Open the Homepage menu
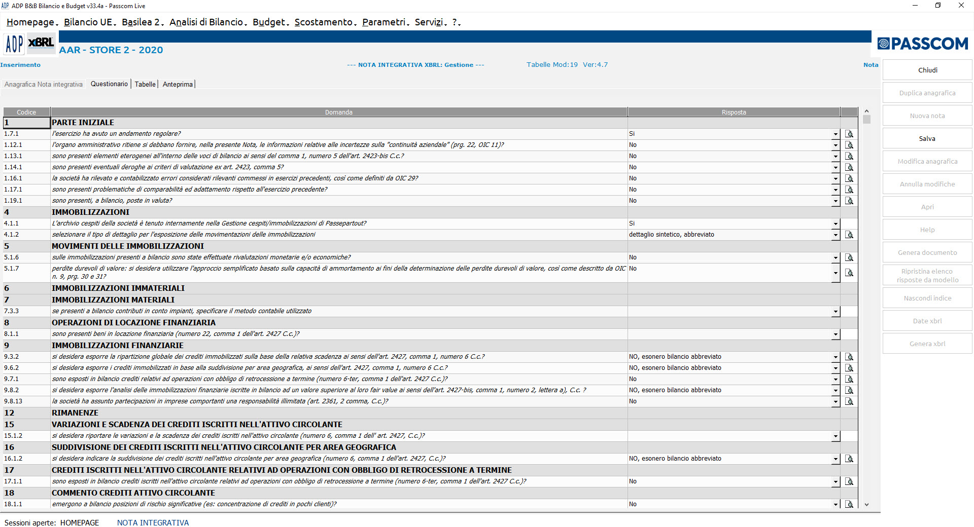This screenshot has width=974, height=527. tap(32, 22)
